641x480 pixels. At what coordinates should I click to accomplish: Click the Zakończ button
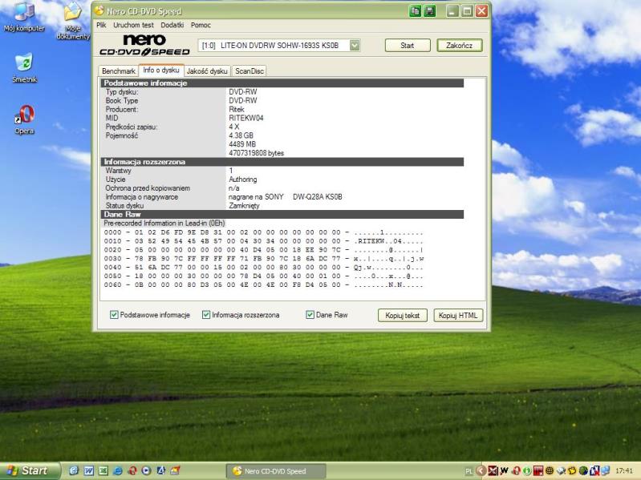coord(460,46)
